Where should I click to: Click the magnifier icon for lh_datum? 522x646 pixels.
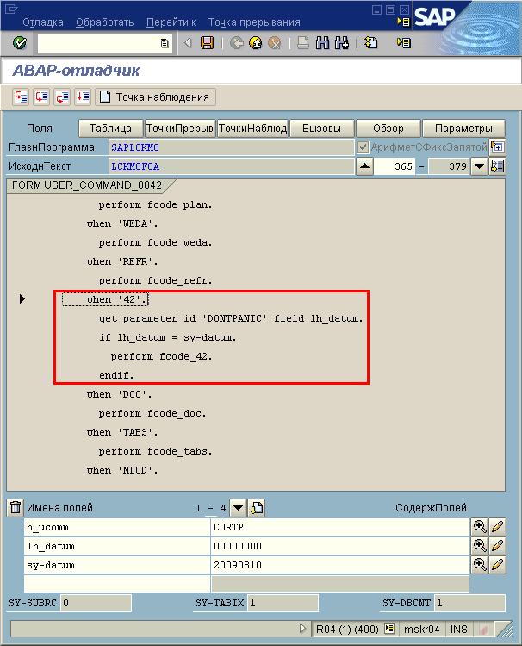click(480, 546)
